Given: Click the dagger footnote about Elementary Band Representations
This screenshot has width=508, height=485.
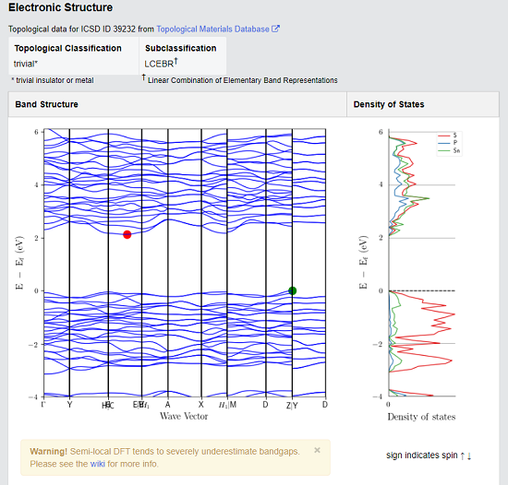Looking at the screenshot, I should click(x=240, y=79).
